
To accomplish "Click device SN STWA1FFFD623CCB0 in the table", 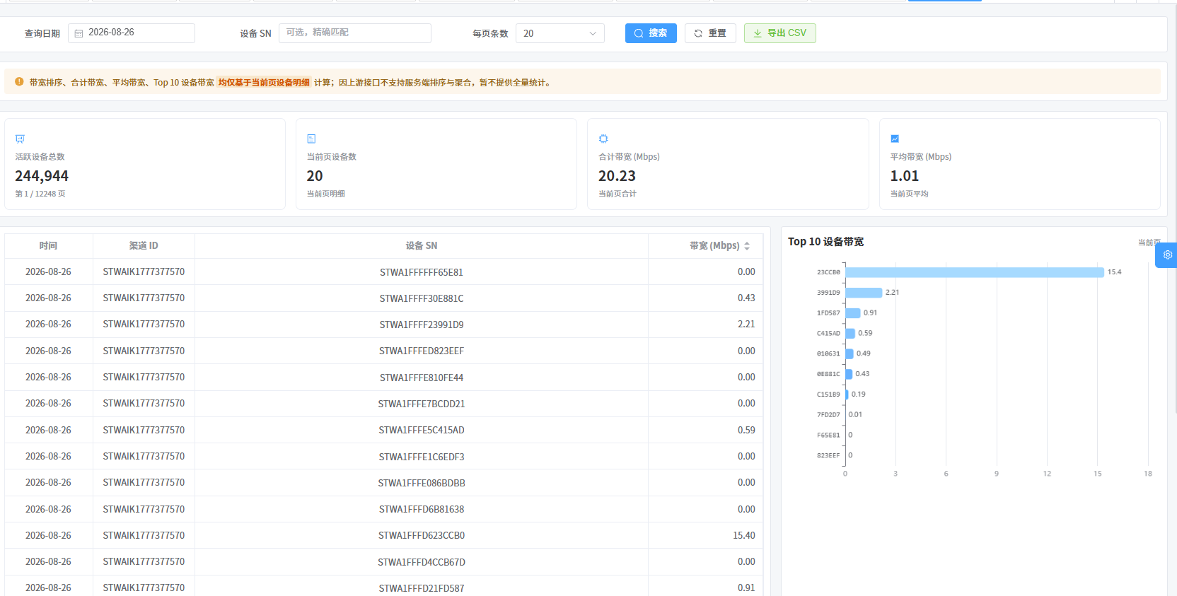I will point(422,535).
